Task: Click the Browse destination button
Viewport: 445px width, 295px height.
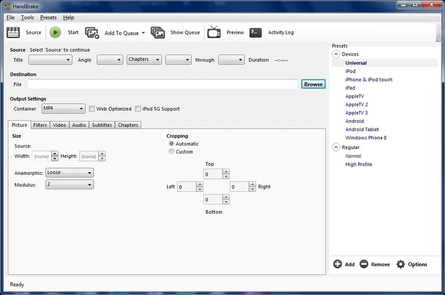Action: [x=313, y=84]
